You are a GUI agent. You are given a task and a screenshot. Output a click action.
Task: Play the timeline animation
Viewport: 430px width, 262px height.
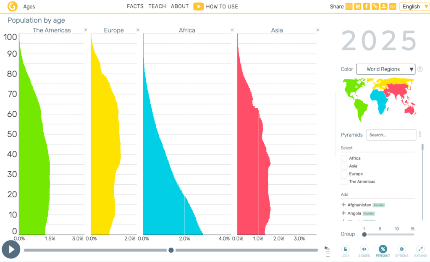coord(11,249)
